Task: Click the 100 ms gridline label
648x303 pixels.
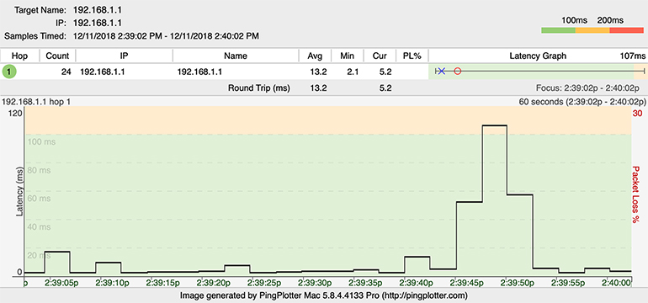Action: (41, 141)
